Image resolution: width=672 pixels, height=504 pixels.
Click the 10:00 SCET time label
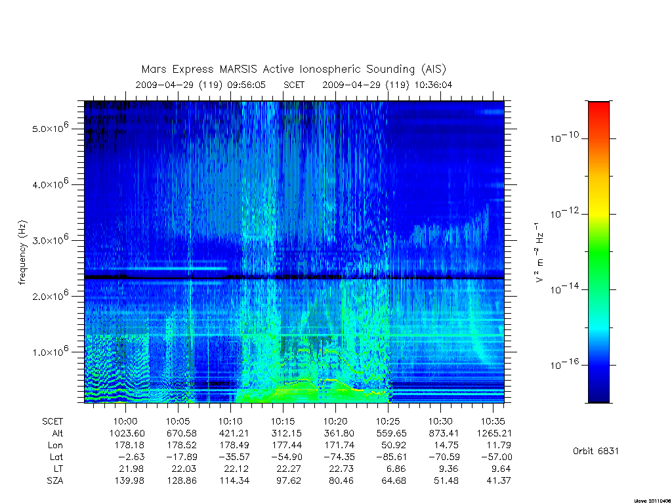(x=125, y=421)
